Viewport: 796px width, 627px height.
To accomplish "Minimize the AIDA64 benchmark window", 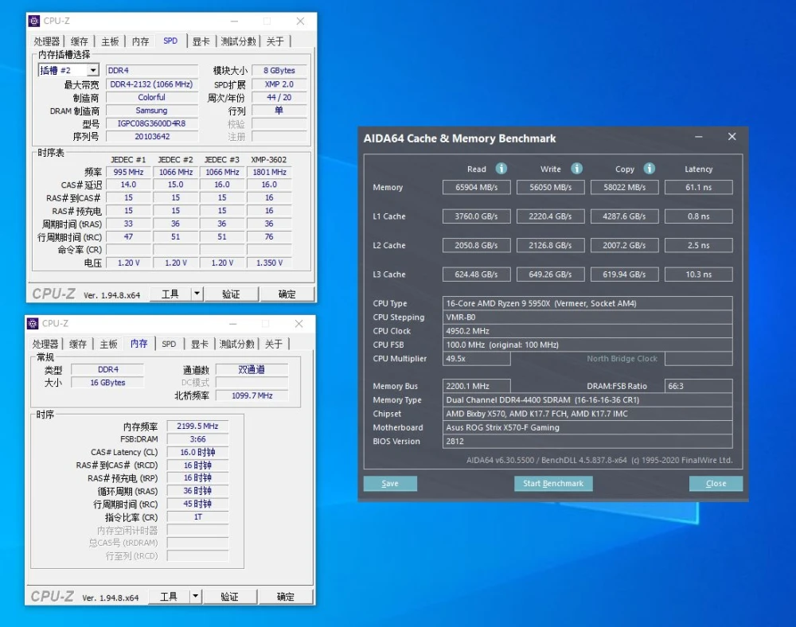I will pyautogui.click(x=698, y=138).
